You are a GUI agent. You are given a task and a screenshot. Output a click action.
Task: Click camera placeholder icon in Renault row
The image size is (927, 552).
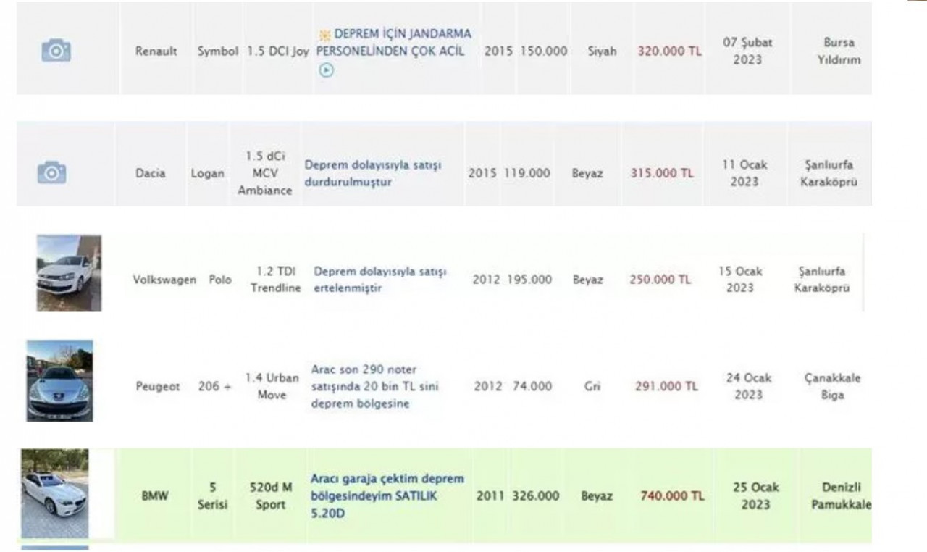point(56,51)
